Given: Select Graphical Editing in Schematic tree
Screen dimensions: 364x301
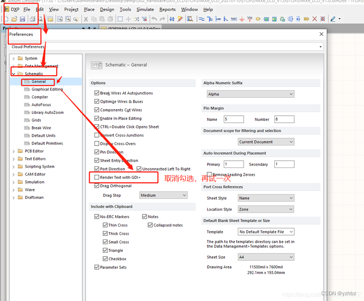Looking at the screenshot, I should [x=47, y=89].
